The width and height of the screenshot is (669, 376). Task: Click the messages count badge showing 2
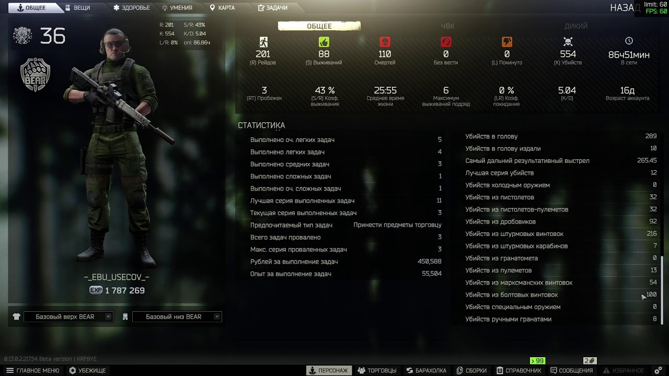click(590, 361)
